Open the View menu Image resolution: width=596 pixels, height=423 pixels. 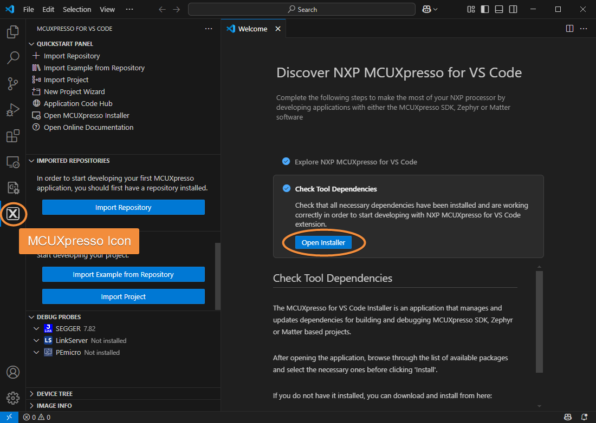click(107, 10)
